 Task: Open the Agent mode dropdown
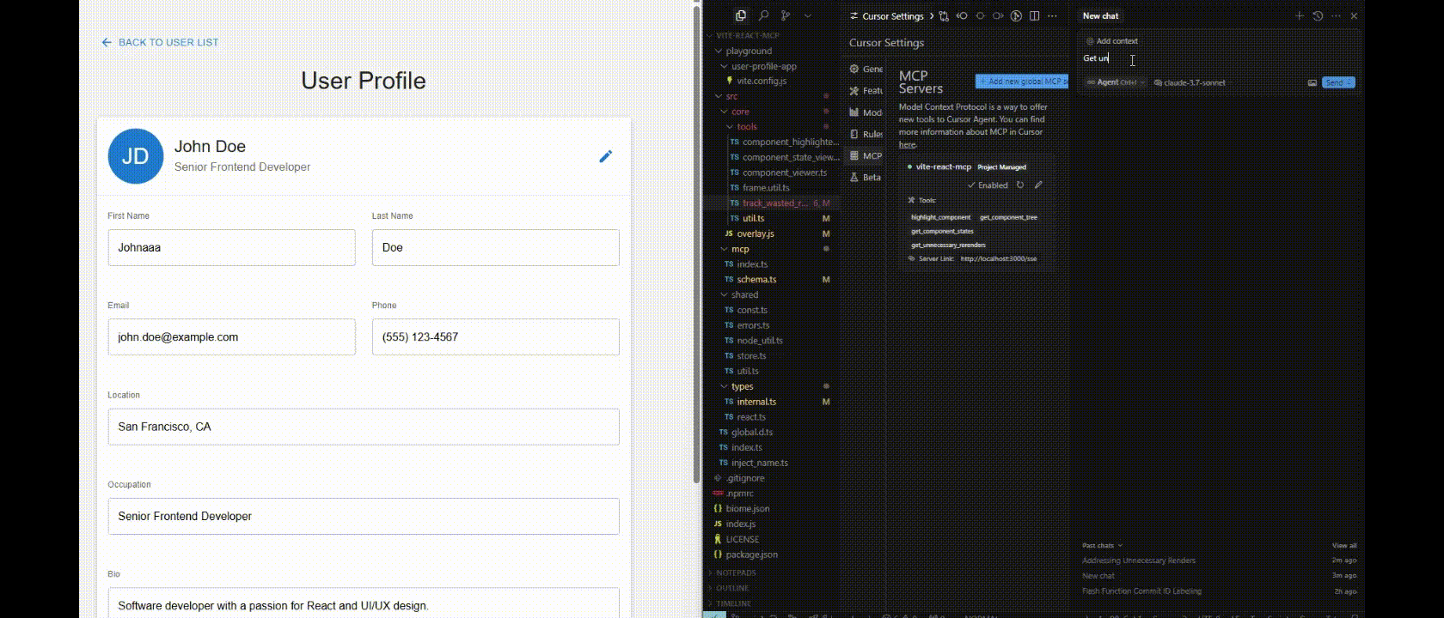point(1115,82)
